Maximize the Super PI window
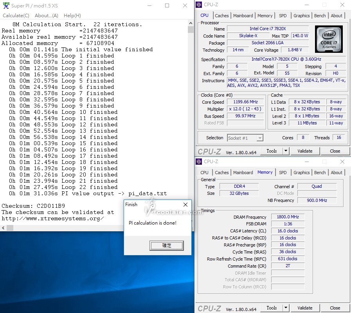Image resolution: width=351 pixels, height=313 pixels. tap(167, 5)
